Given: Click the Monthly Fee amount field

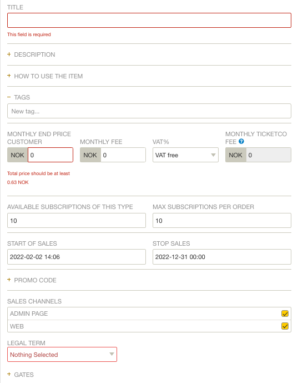Looking at the screenshot, I should tap(123, 155).
